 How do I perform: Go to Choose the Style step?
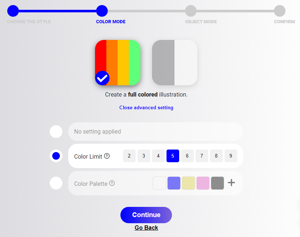coord(13,11)
